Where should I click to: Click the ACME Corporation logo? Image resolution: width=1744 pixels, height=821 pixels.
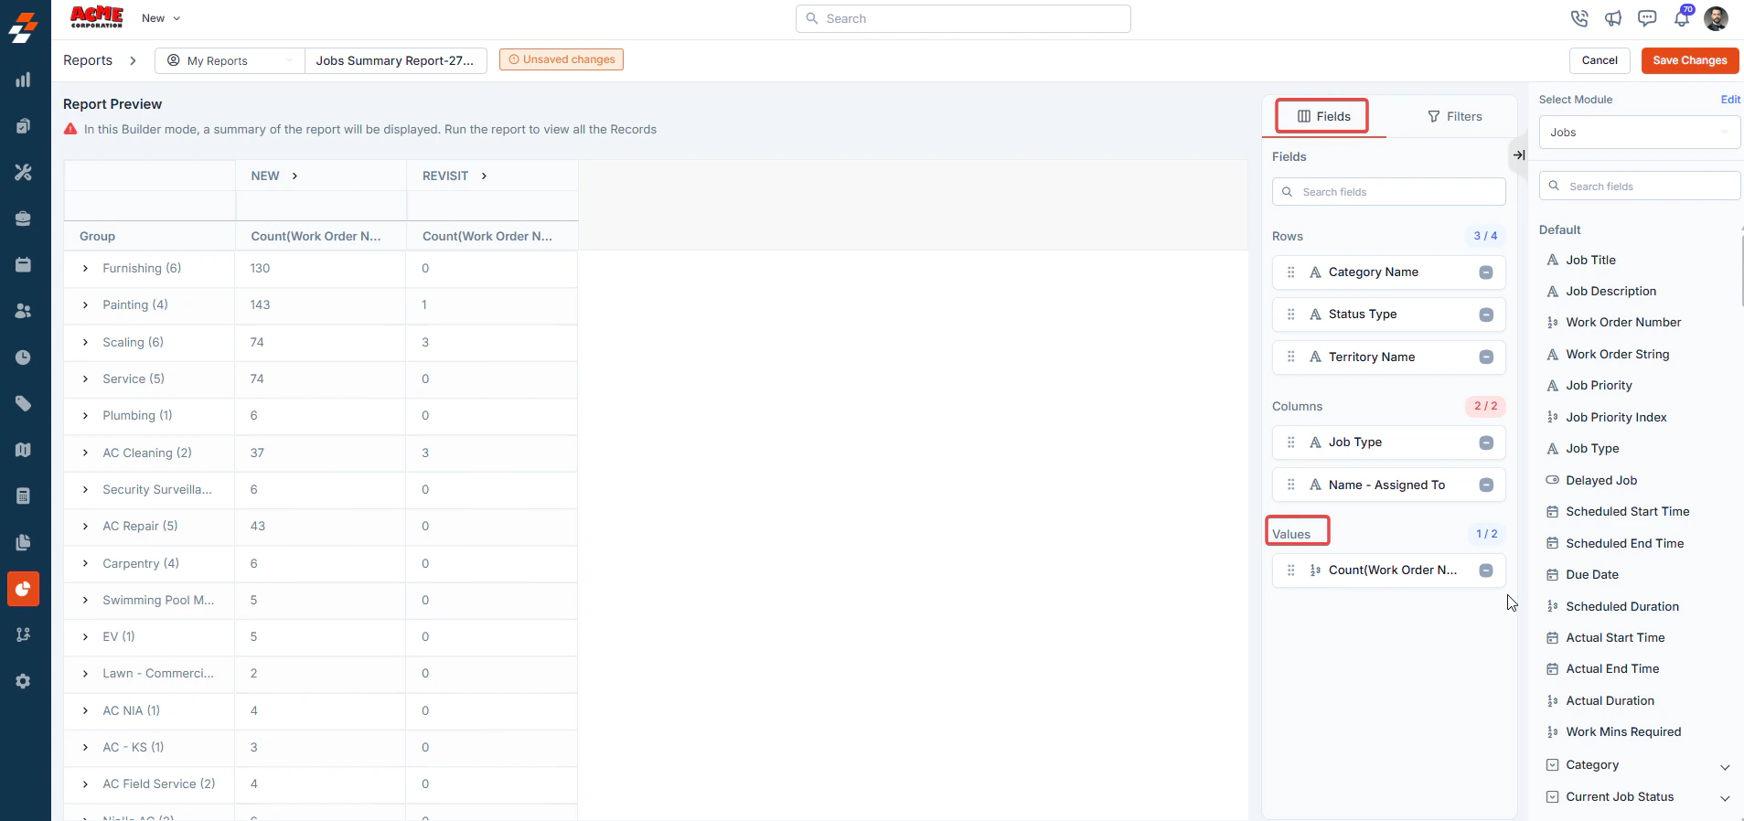pyautogui.click(x=96, y=17)
